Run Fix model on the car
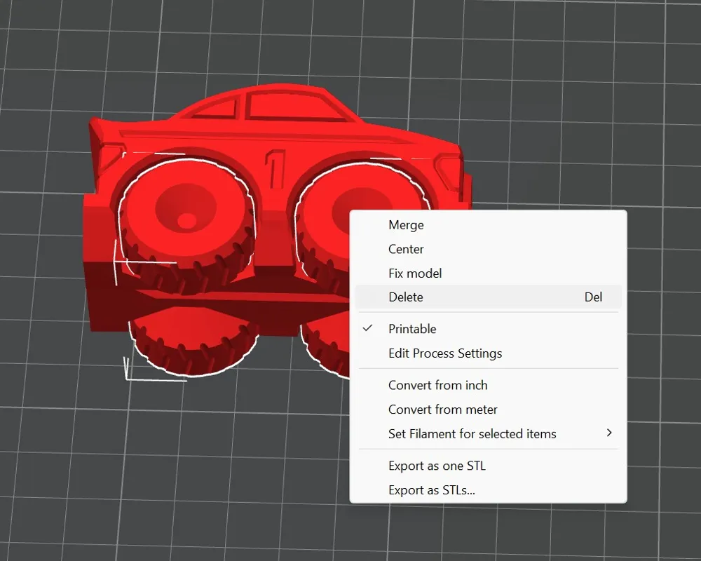 coord(414,273)
